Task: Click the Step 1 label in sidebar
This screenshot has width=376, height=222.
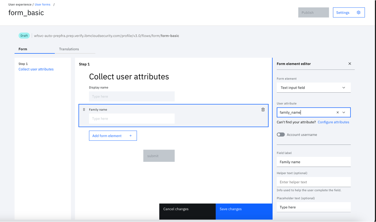Action: (23, 64)
